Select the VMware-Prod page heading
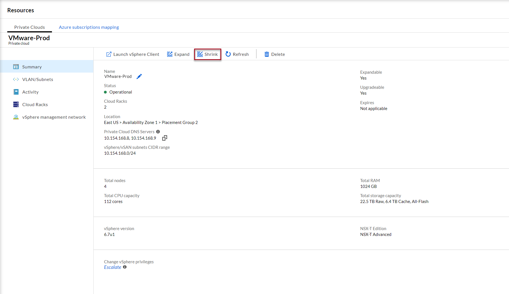This screenshot has width=509, height=294. click(29, 38)
